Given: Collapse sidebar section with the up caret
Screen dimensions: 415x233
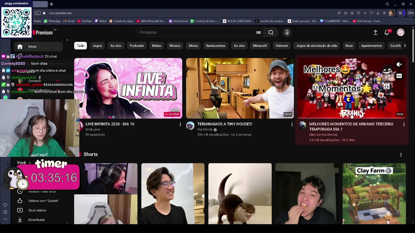Looking at the screenshot, I should tap(67, 40).
